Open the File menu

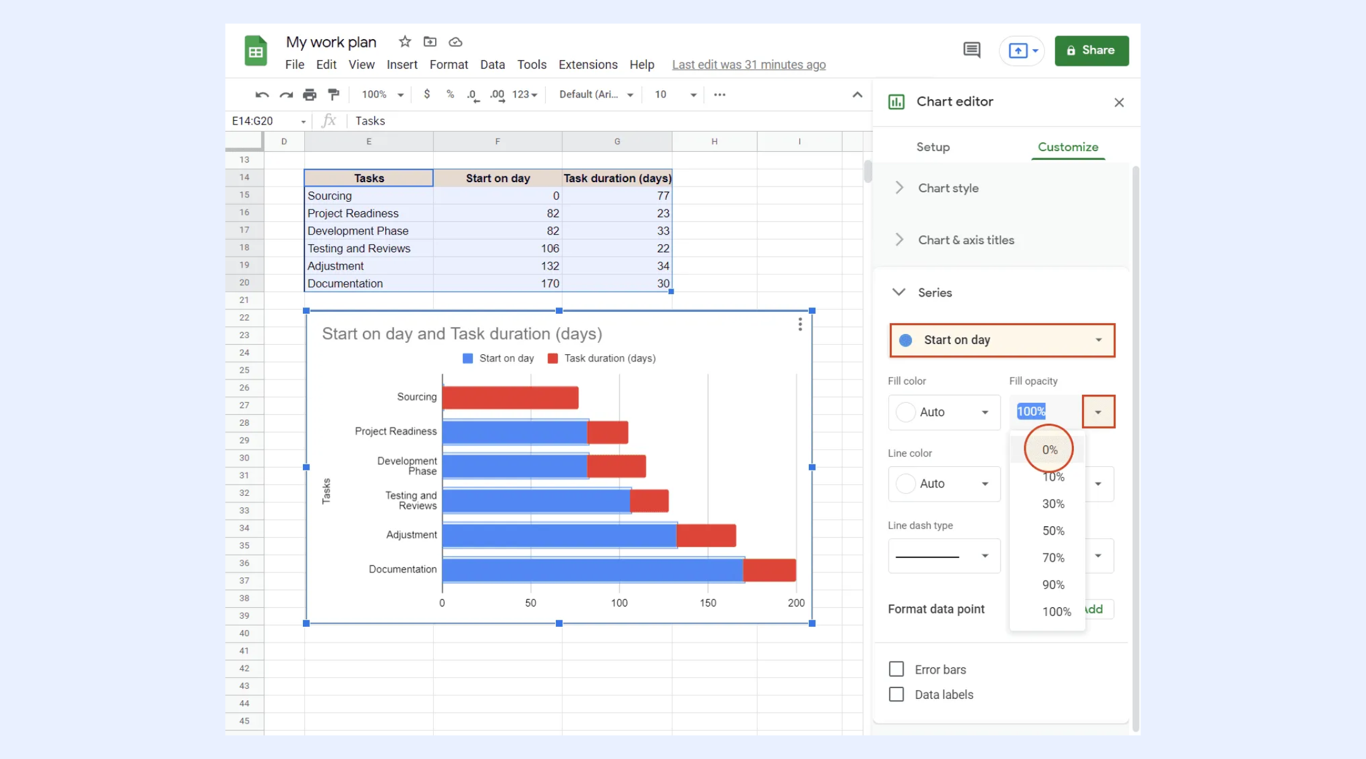tap(295, 65)
